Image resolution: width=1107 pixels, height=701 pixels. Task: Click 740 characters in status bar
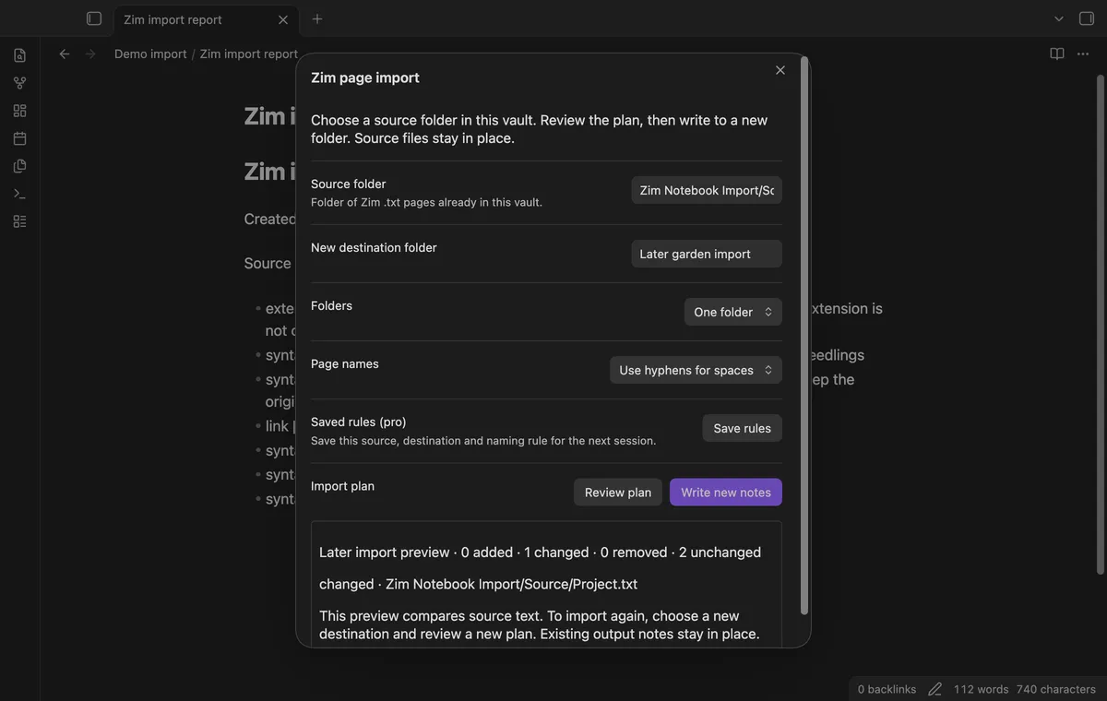point(1056,689)
